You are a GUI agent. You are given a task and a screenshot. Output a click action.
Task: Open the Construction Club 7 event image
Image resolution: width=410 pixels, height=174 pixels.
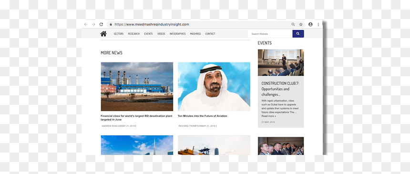pos(281,62)
